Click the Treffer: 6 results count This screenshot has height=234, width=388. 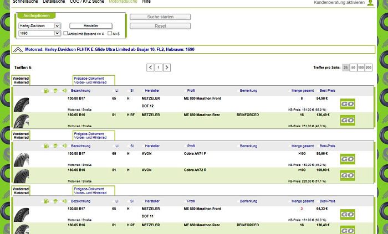(x=23, y=67)
